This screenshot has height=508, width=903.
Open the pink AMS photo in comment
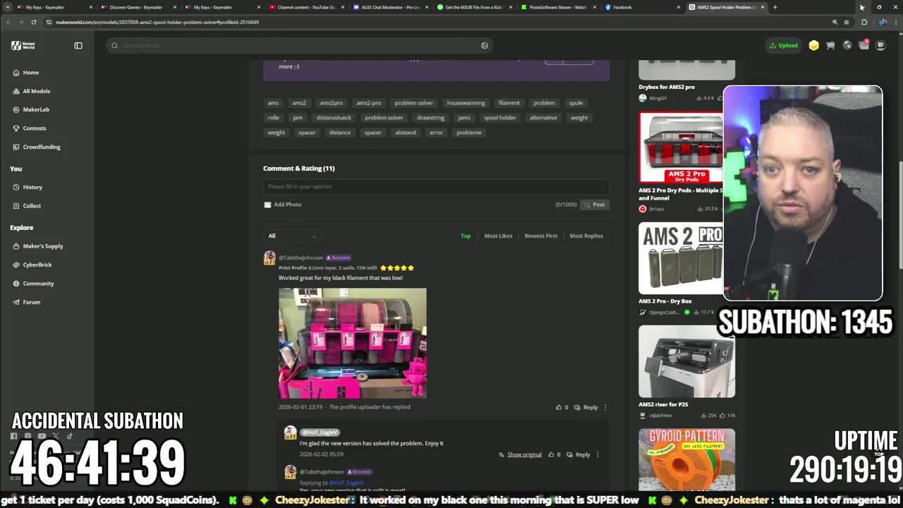tap(352, 343)
